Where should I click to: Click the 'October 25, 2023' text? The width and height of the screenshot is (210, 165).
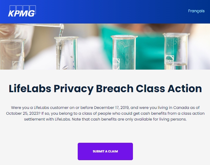(23, 113)
